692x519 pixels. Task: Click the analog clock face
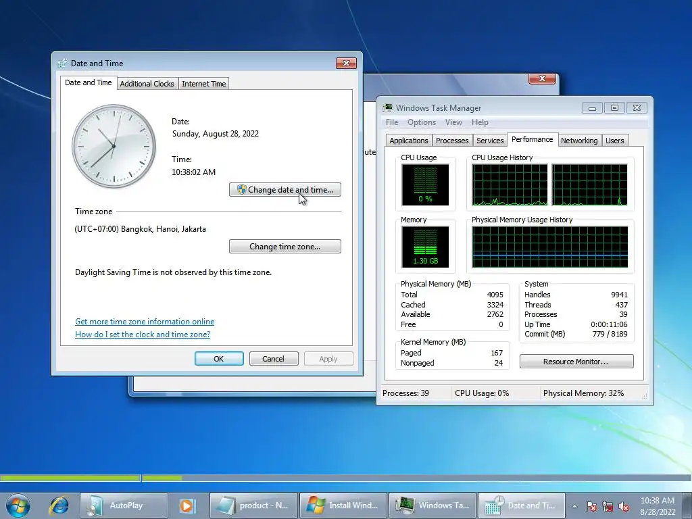[114, 146]
